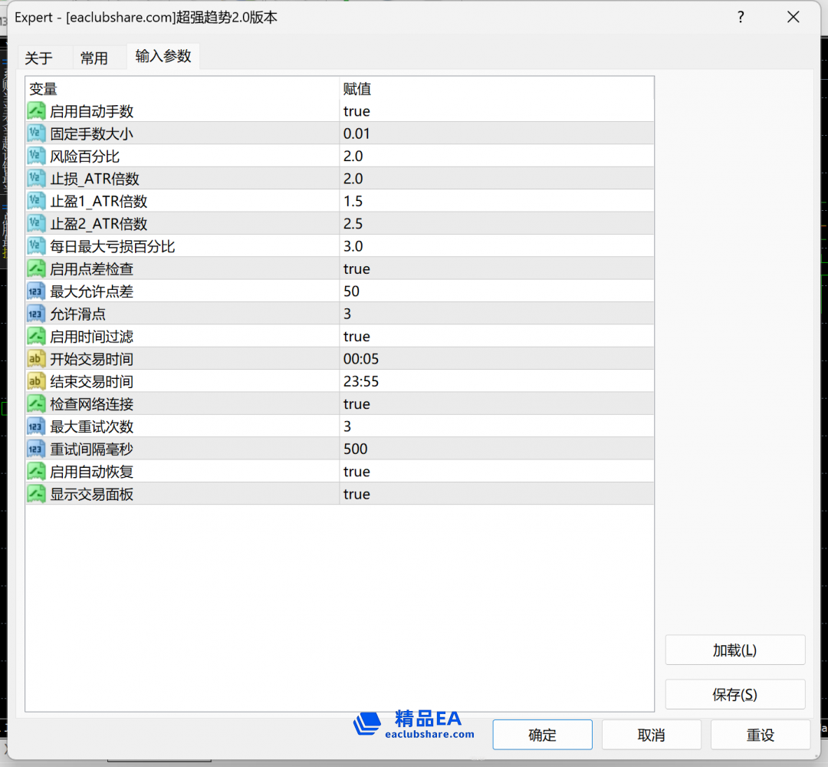
Task: Click the double-type icon beside 固定手数大小
Action: pyautogui.click(x=36, y=133)
